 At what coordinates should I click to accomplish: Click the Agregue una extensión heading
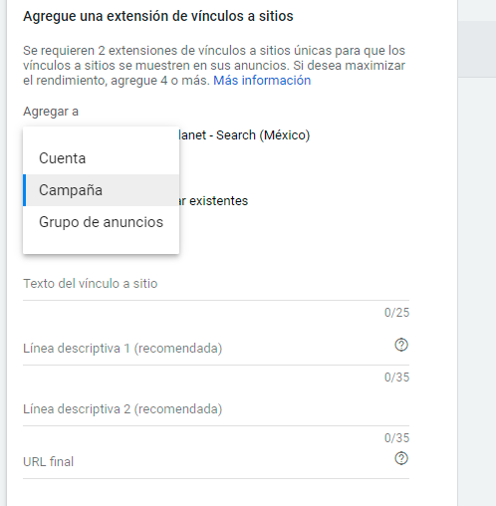[158, 16]
